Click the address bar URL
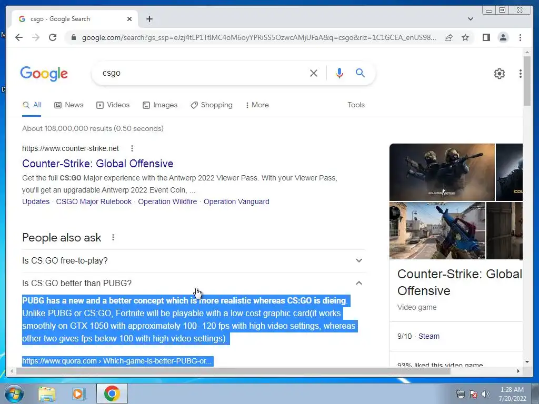The height and width of the screenshot is (404, 539). pos(259,37)
